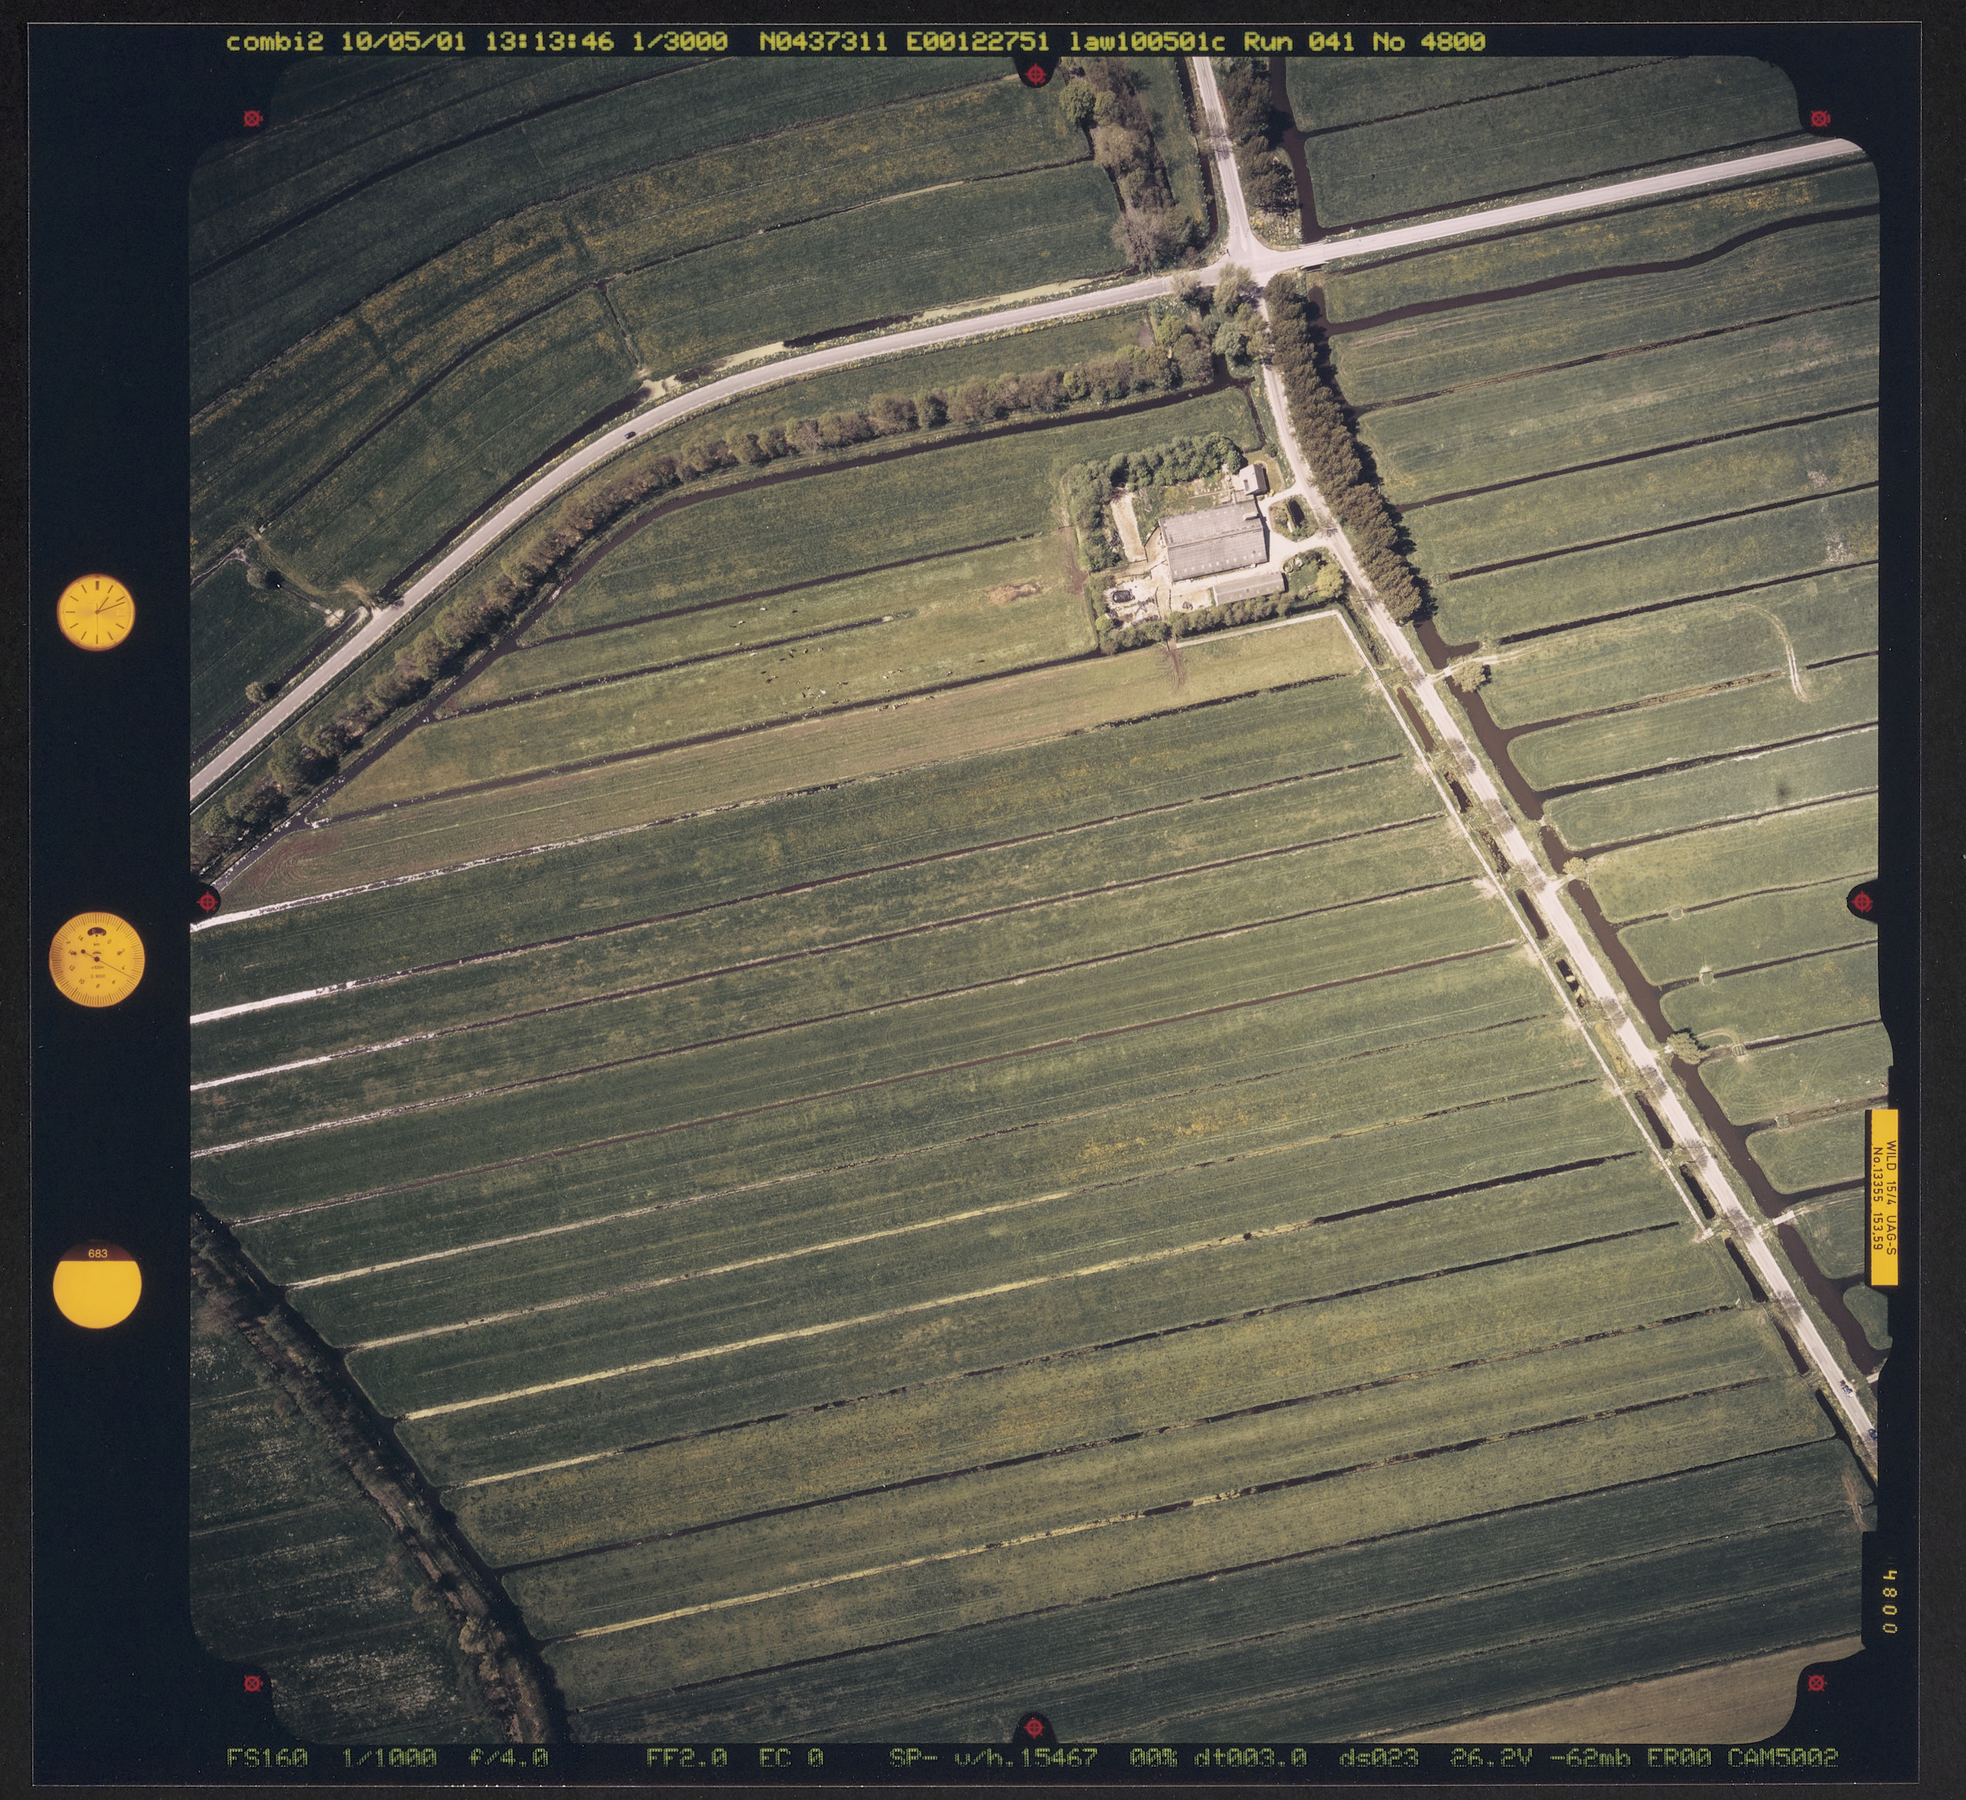Click the 'combi2' text in header
The image size is (1966, 1800).
click(x=275, y=42)
